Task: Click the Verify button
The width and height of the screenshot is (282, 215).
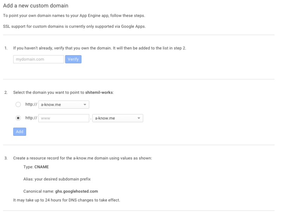Action: 73,59
